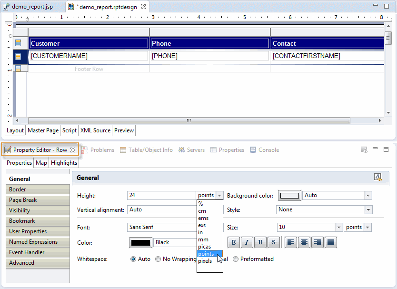Align text left

(291, 242)
